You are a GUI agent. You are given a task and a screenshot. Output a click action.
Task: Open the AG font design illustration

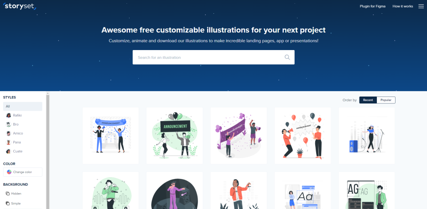366,190
